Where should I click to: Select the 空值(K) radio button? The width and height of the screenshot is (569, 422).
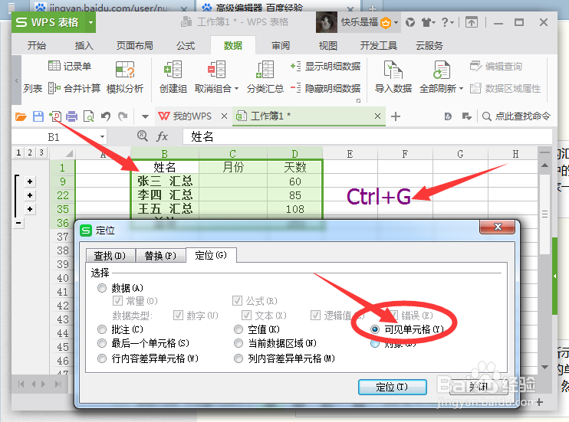tap(238, 329)
